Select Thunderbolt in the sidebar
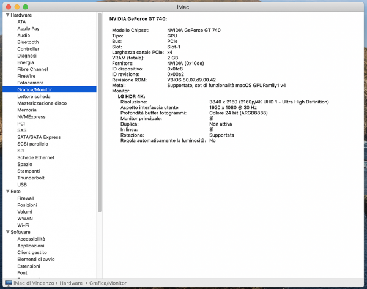Screen dimensions: 367x289 (31, 177)
